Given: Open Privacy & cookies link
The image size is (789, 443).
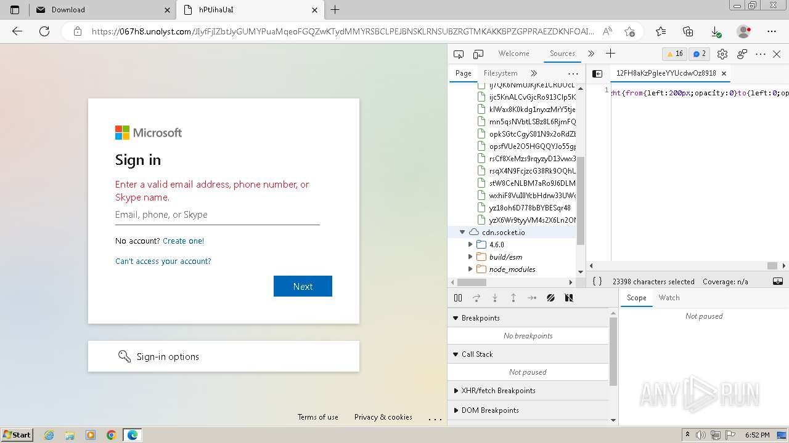Looking at the screenshot, I should click(383, 417).
